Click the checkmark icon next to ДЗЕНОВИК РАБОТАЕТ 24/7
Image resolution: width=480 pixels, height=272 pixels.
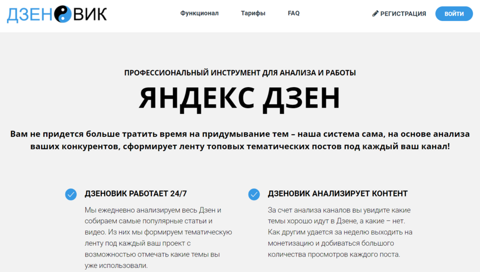[x=71, y=194]
